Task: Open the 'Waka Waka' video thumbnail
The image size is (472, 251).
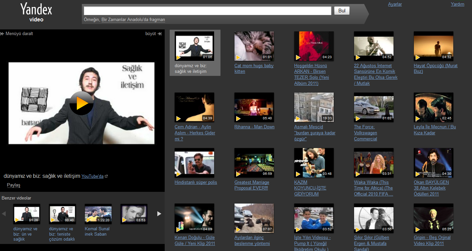Action: coord(374,163)
